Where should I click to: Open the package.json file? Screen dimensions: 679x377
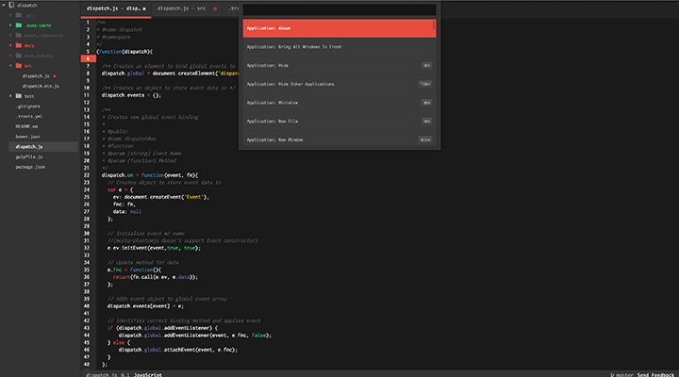(30, 167)
